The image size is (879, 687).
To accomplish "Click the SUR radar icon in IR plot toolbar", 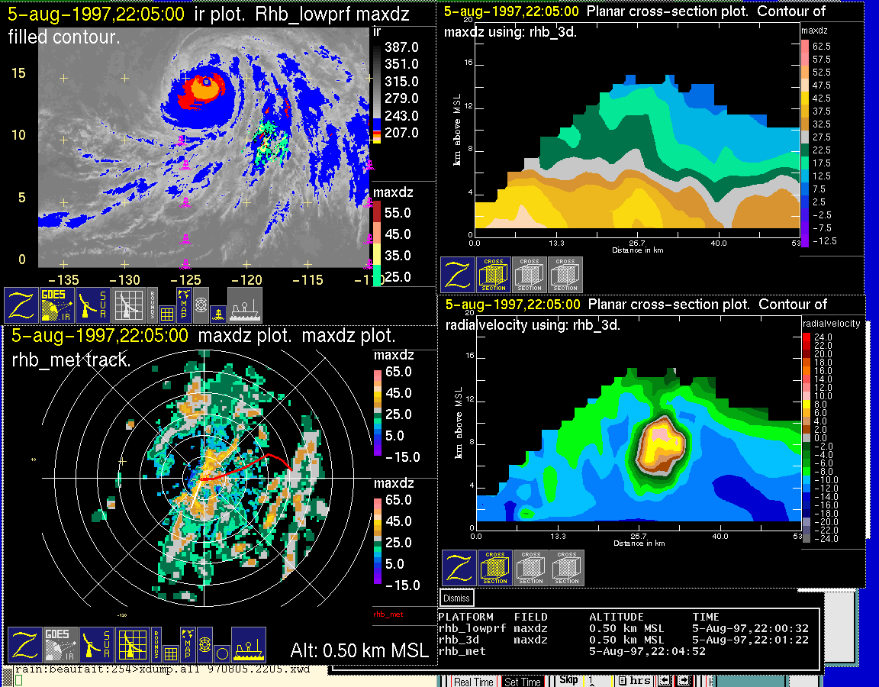I will click(94, 305).
